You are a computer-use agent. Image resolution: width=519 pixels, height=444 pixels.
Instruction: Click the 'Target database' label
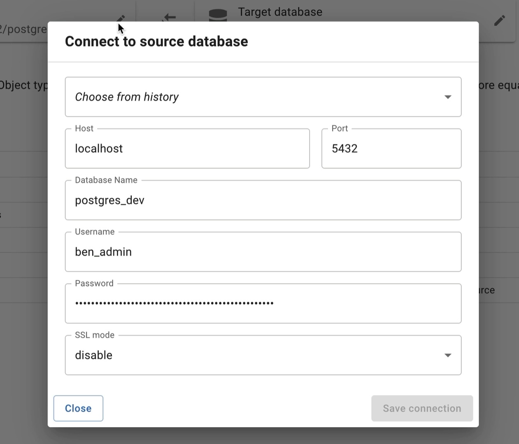280,12
